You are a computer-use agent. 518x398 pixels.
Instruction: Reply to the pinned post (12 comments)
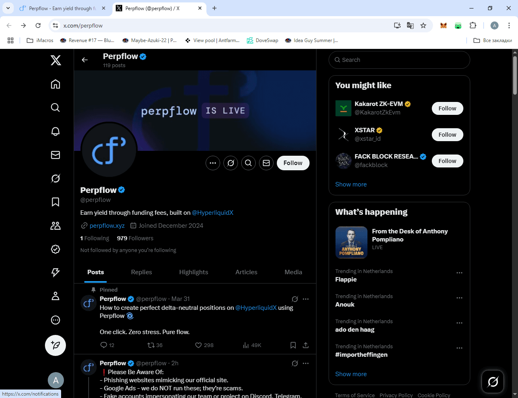(x=107, y=345)
